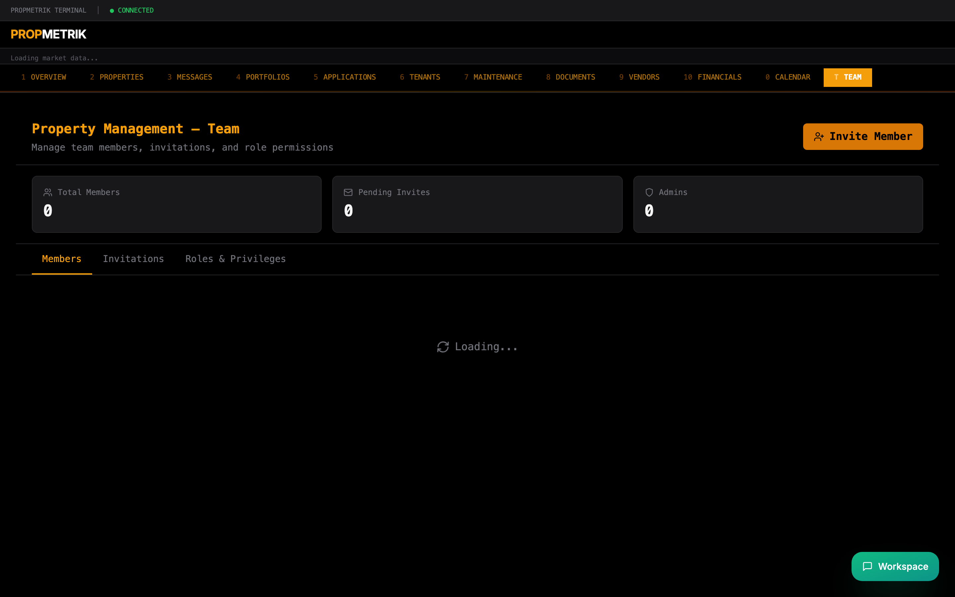Click the Admins count value
The image size is (955, 597).
(649, 211)
